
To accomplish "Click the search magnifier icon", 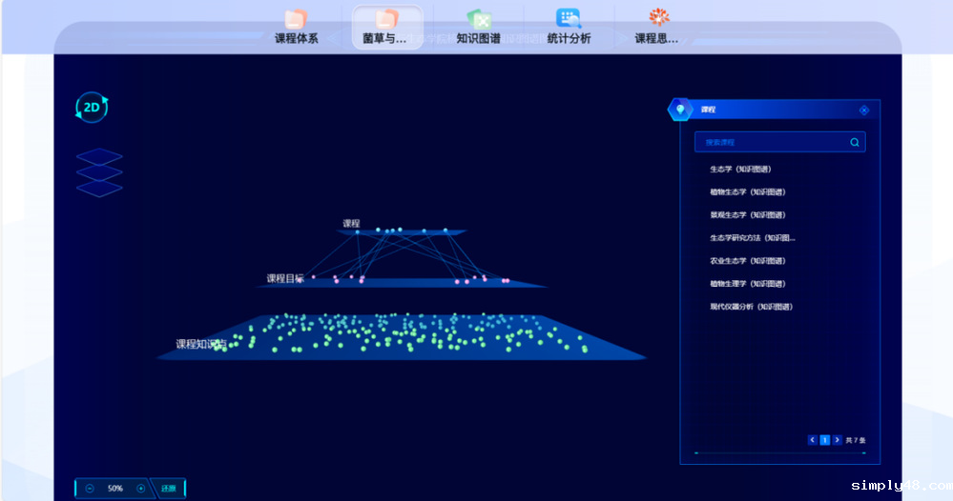I will pyautogui.click(x=855, y=143).
